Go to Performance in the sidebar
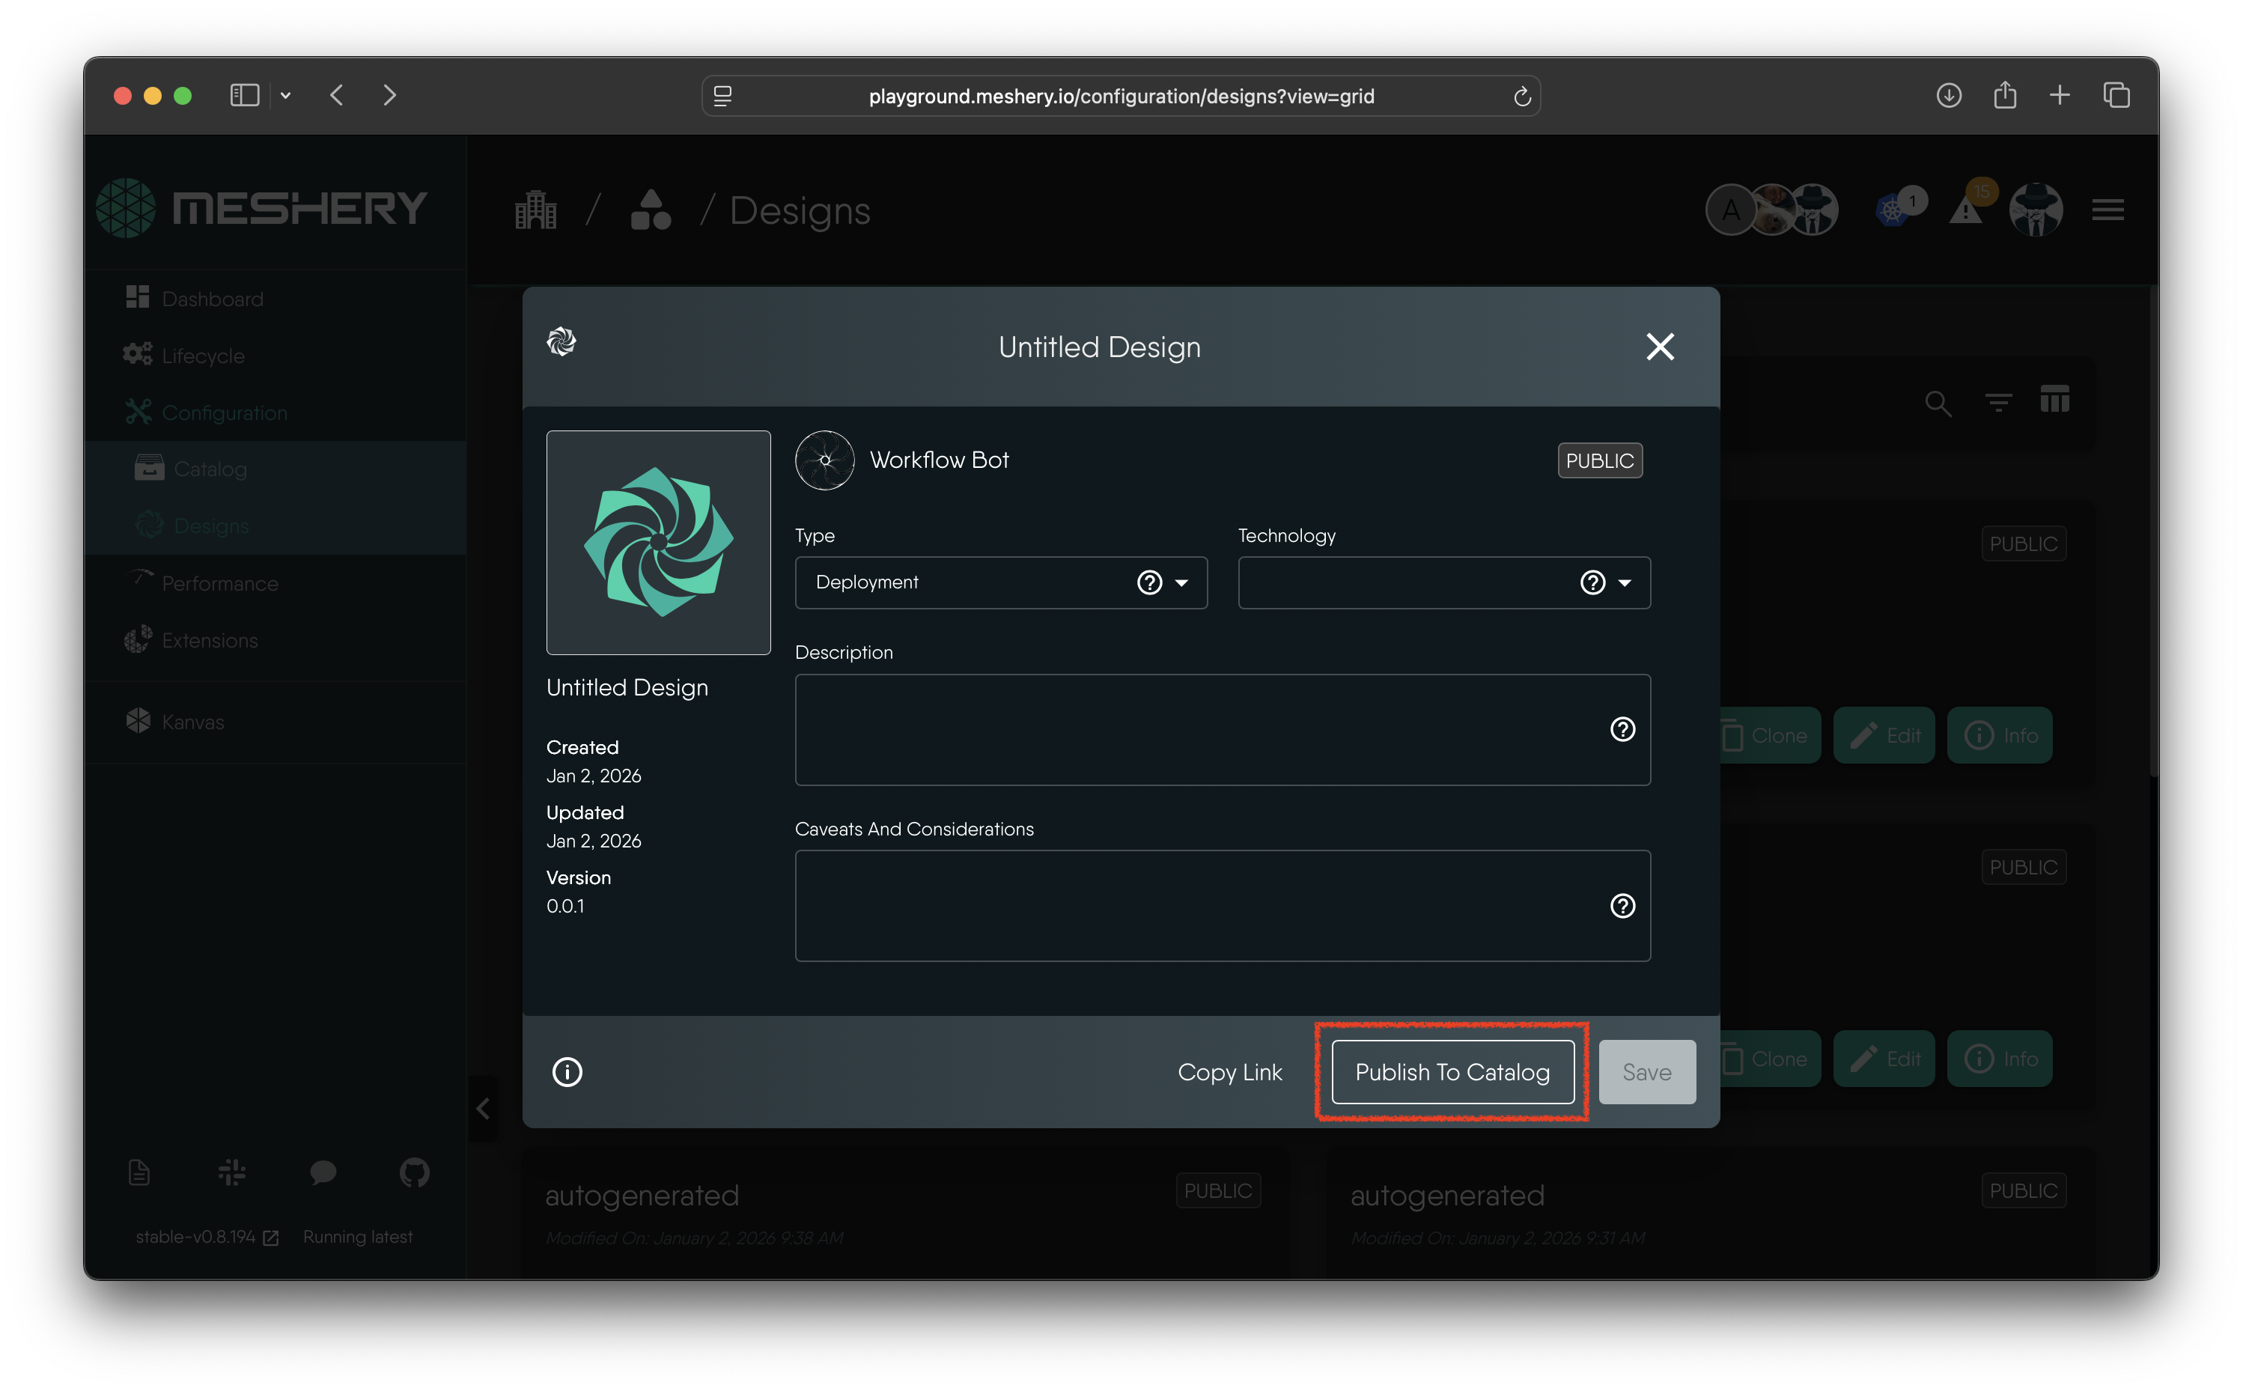 pyautogui.click(x=220, y=583)
